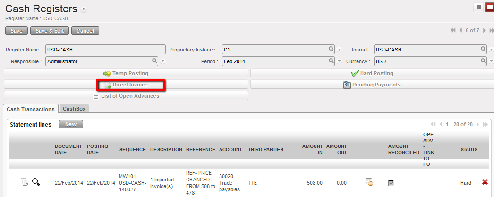The width and height of the screenshot is (494, 197).
Task: Expand the Period field dropdown arrow
Action: pos(339,61)
